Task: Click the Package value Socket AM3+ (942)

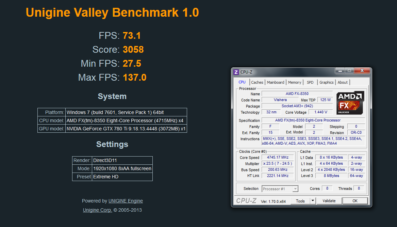Action: tap(297, 106)
